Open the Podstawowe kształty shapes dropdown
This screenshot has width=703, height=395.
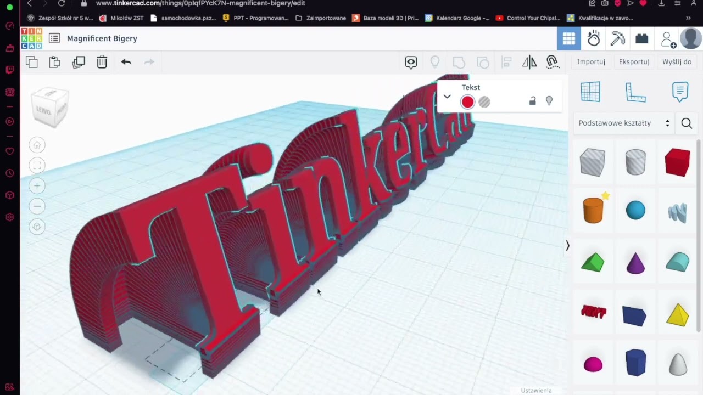click(624, 123)
